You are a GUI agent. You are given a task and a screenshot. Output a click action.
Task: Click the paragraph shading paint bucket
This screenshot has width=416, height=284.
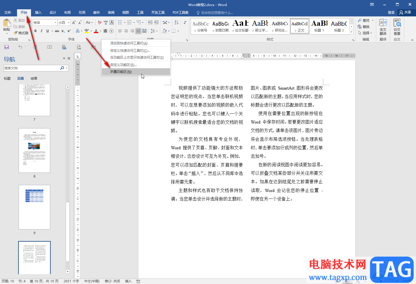coord(164,31)
